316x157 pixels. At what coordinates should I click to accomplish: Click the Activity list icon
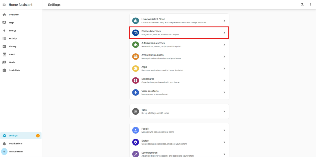4,38
